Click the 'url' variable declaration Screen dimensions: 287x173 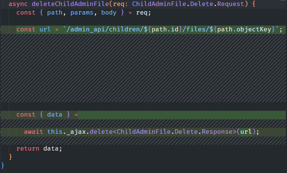(x=45, y=29)
